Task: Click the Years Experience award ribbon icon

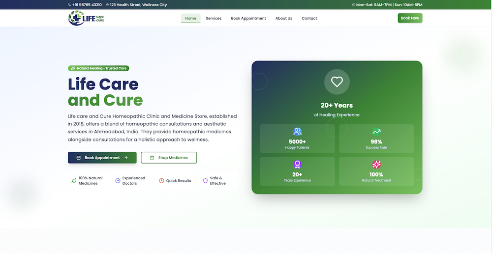Action: coord(297,165)
